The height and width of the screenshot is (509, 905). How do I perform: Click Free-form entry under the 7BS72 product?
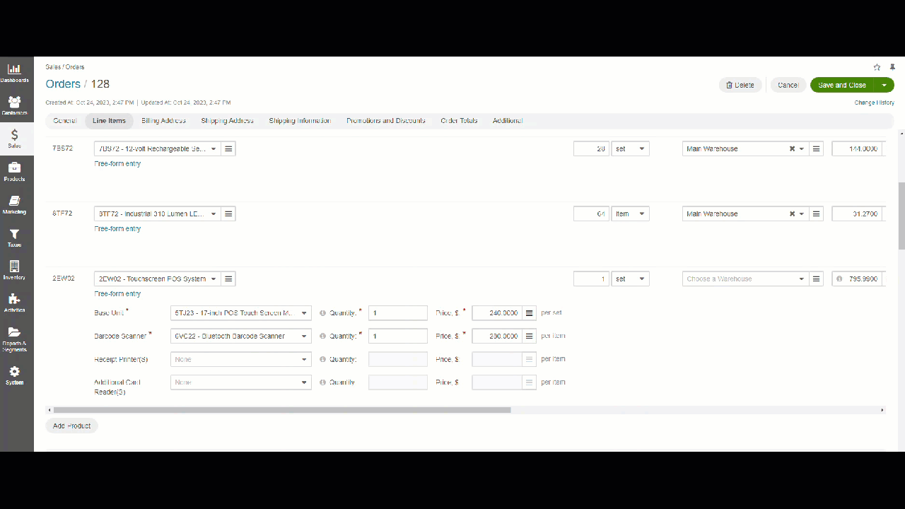(x=117, y=163)
